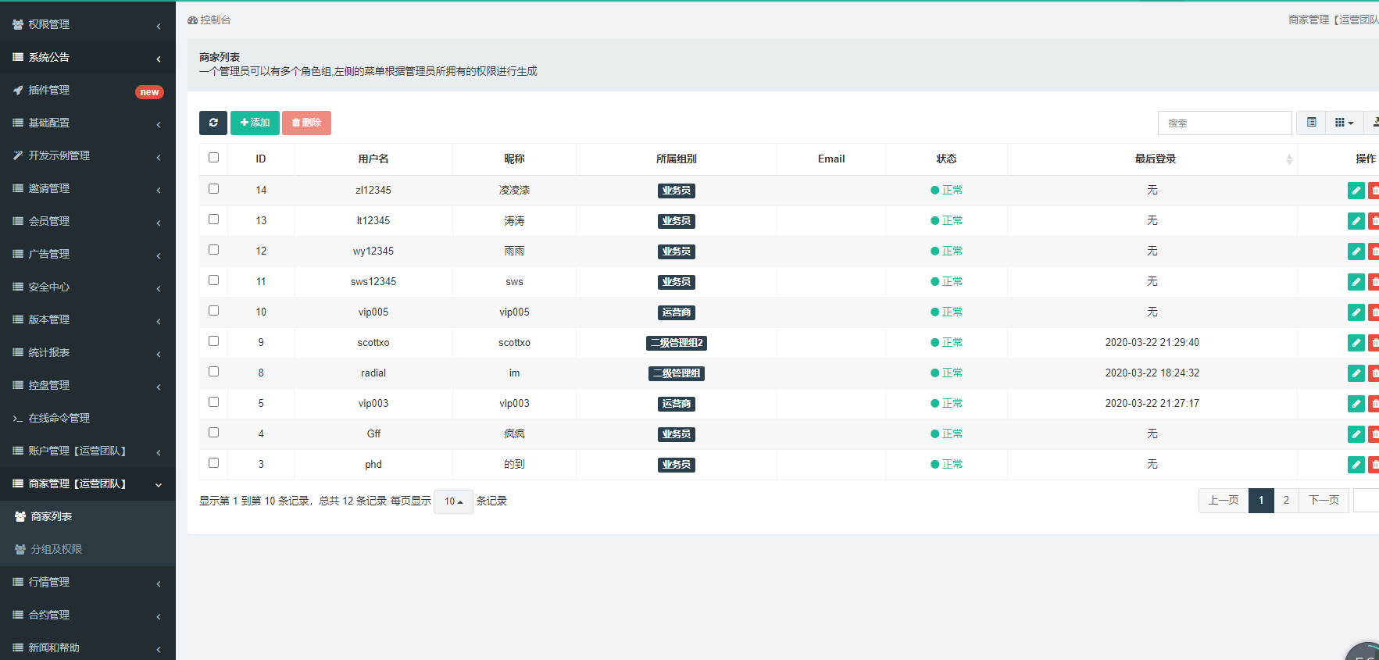Click the green 添加 button
This screenshot has width=1379, height=660.
point(255,123)
